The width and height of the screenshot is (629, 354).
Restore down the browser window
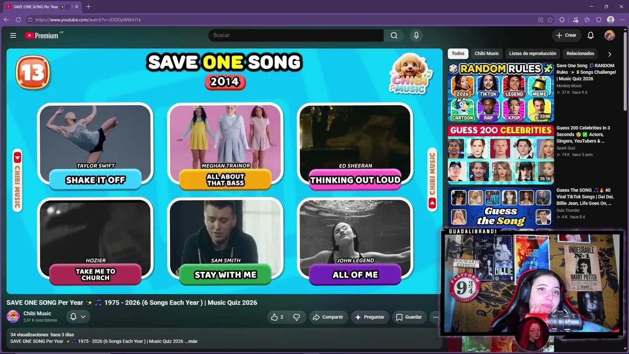(x=606, y=6)
